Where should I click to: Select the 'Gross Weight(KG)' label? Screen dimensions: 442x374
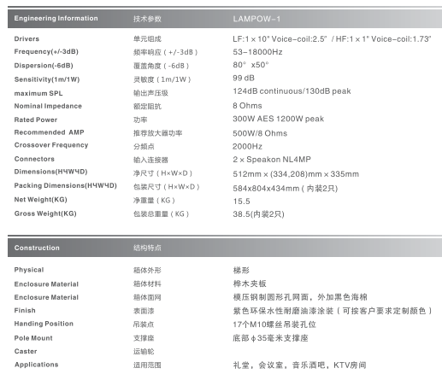point(45,213)
